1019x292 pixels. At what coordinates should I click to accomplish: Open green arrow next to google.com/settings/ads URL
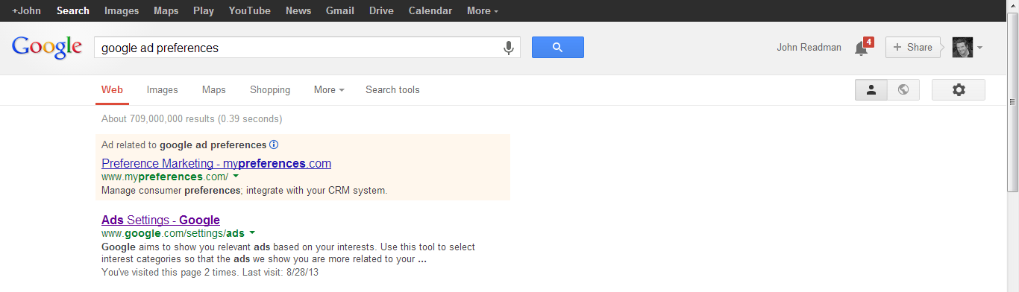252,233
